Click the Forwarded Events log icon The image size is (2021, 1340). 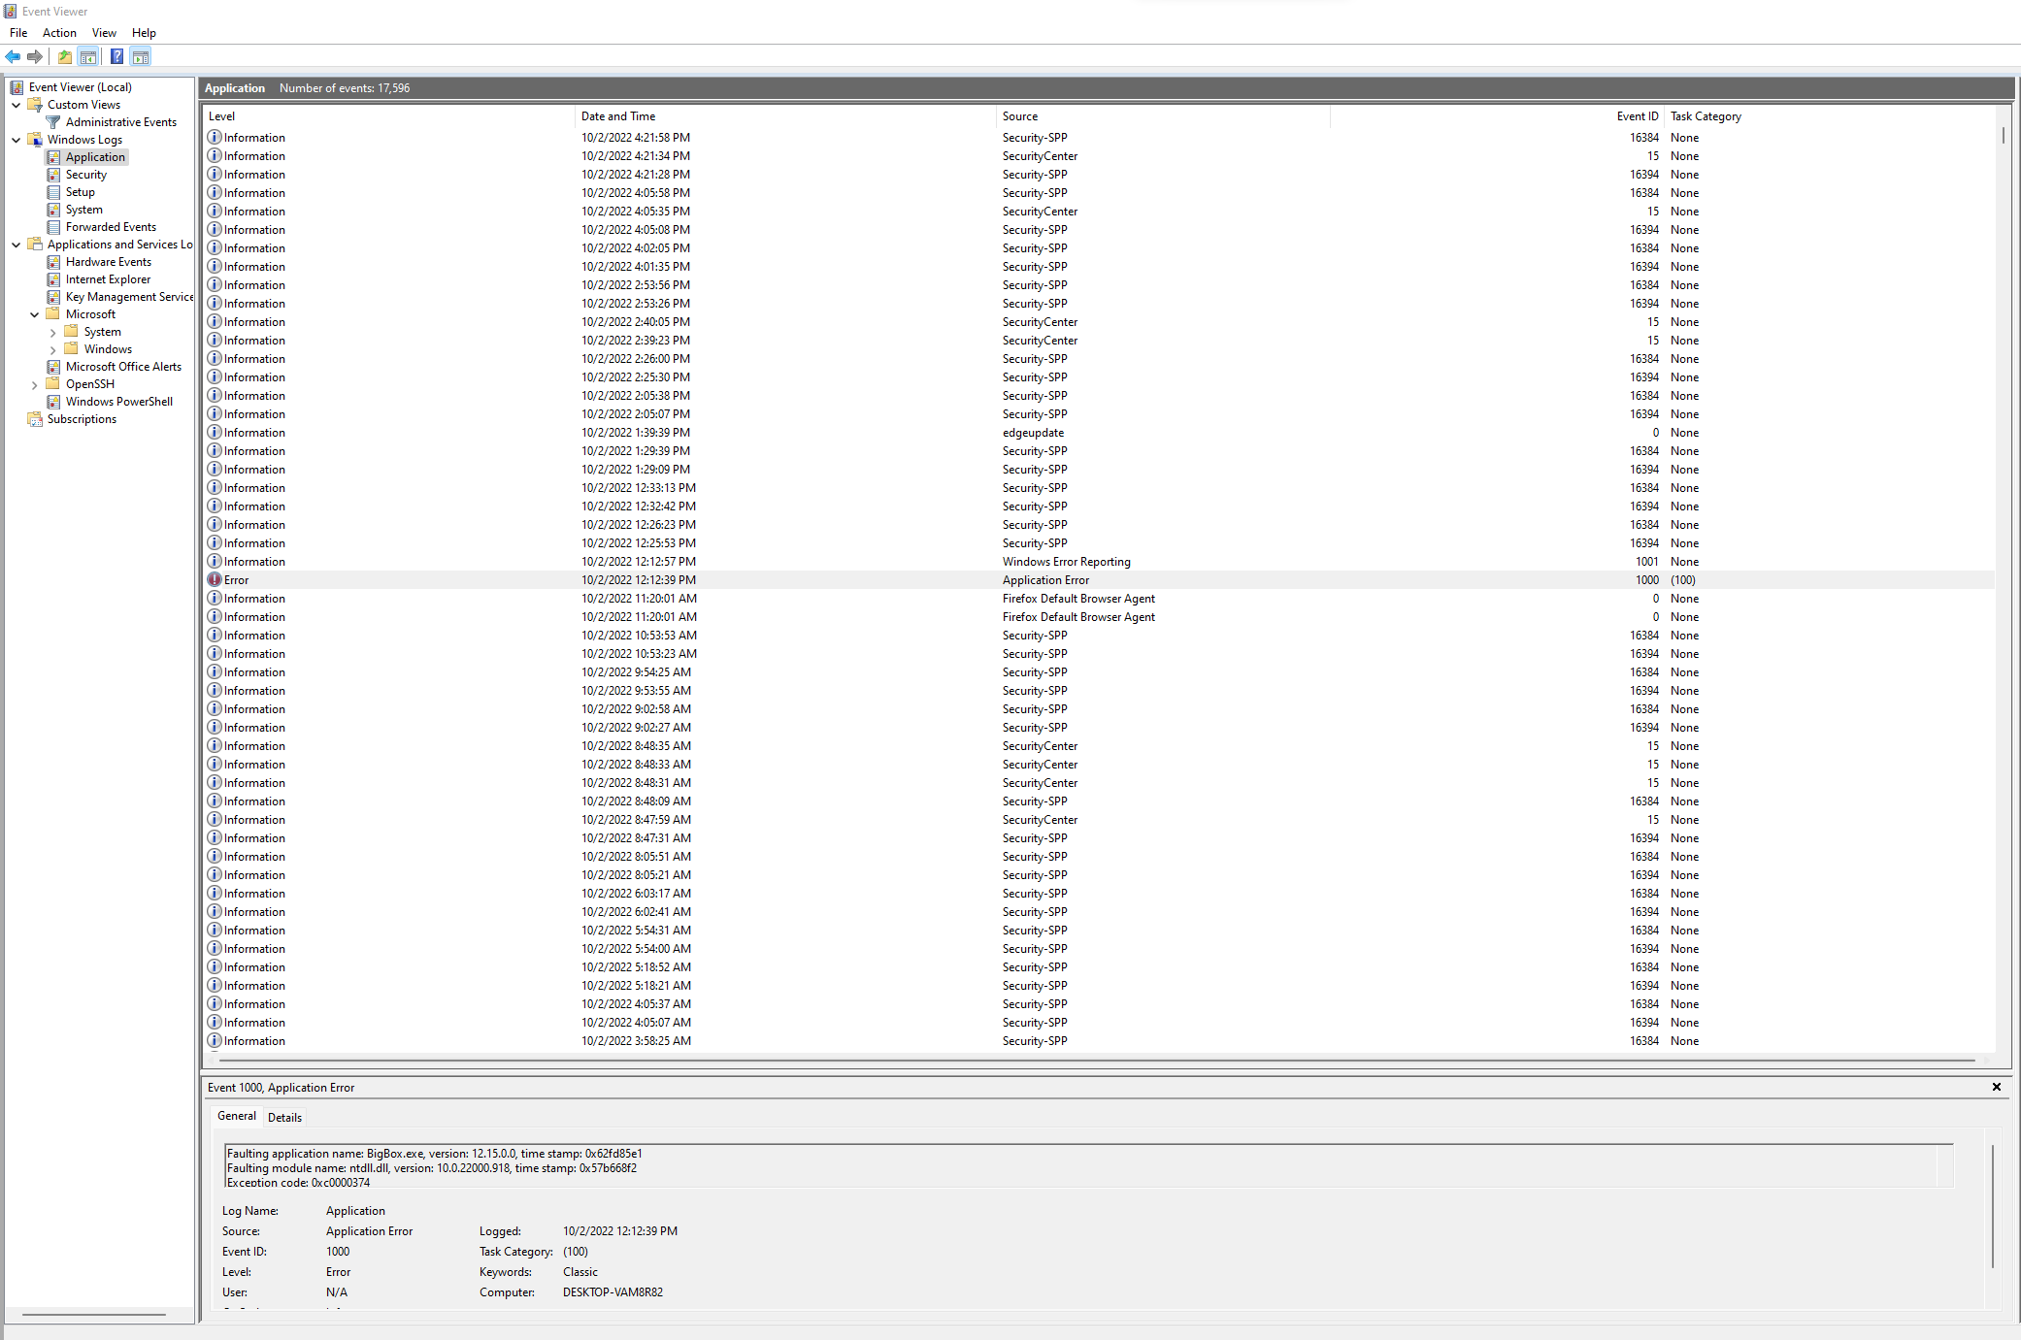[x=53, y=227]
